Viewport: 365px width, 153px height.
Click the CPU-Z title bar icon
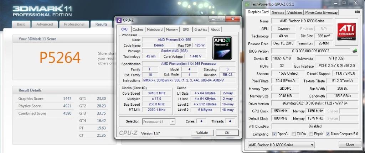click(x=119, y=20)
